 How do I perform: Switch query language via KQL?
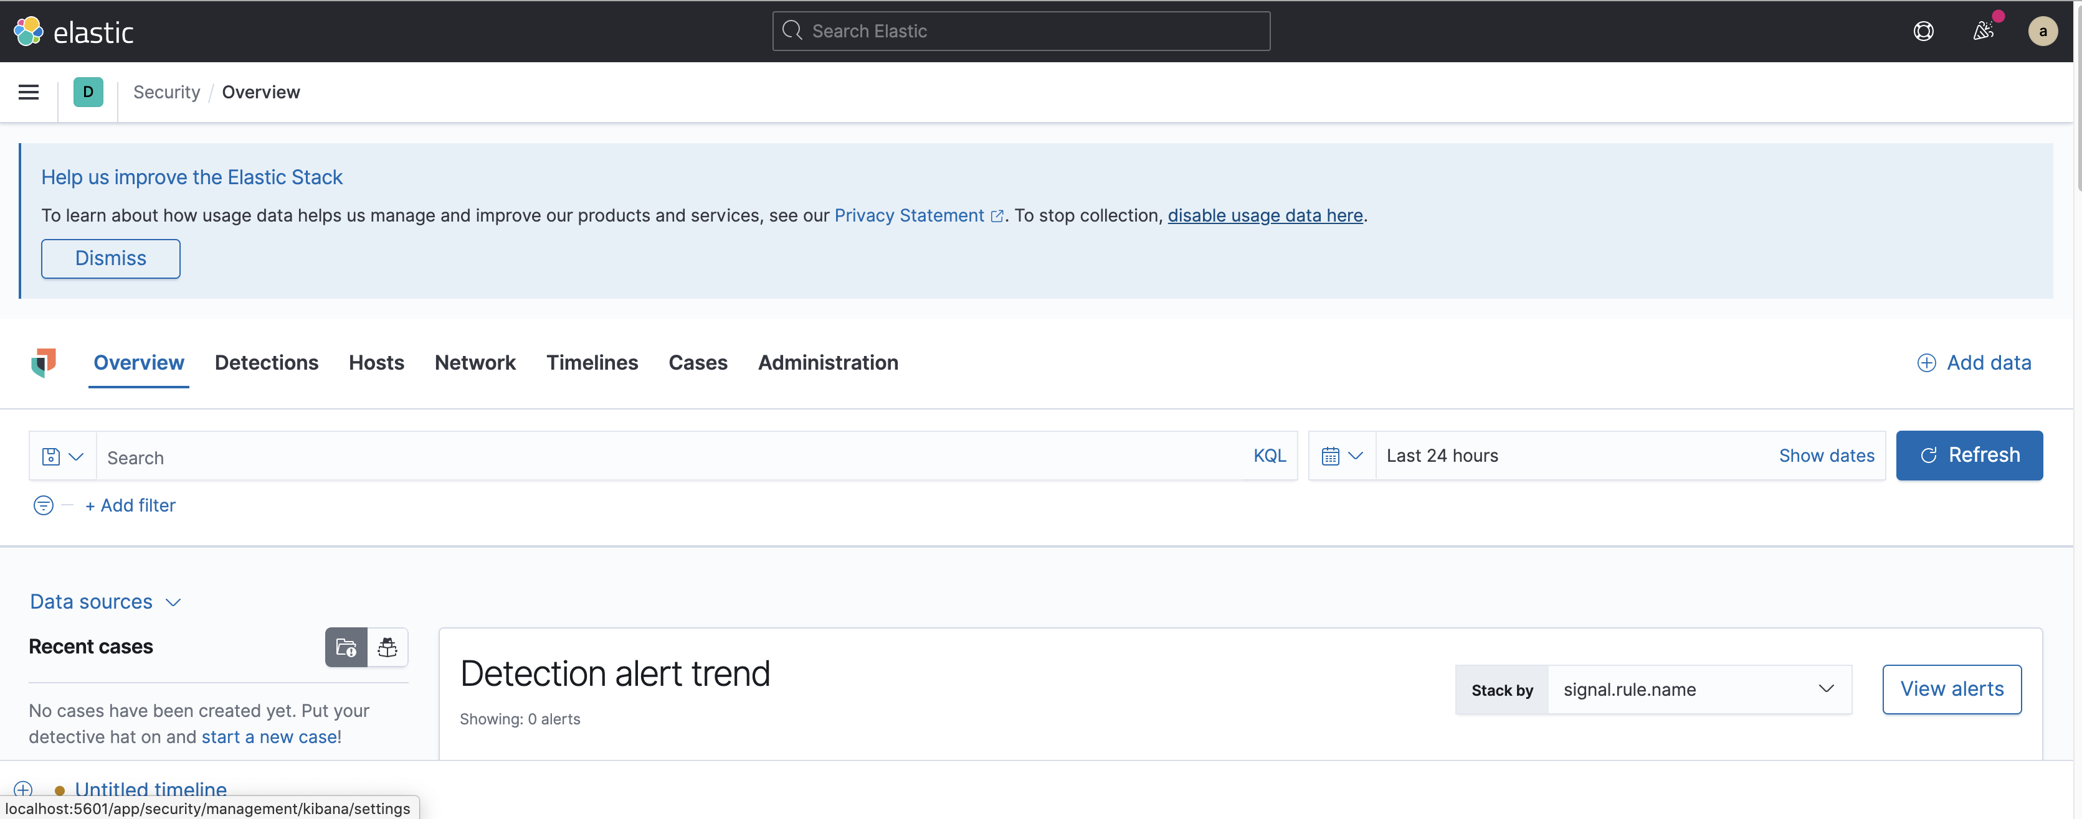[x=1269, y=456]
